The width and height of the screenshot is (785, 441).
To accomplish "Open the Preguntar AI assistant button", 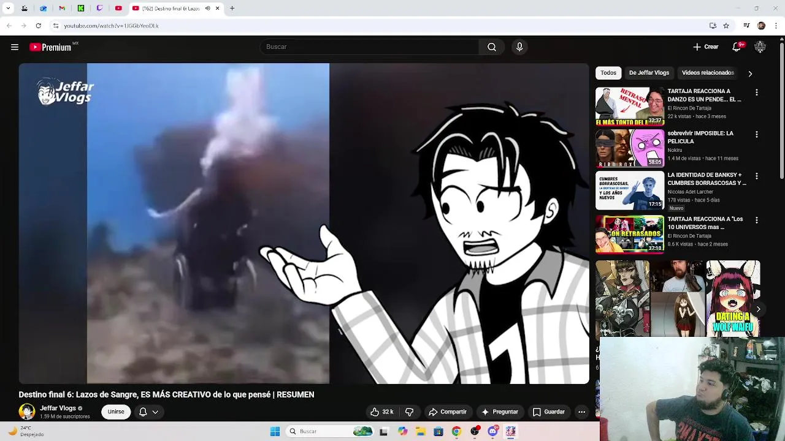I will click(500, 412).
